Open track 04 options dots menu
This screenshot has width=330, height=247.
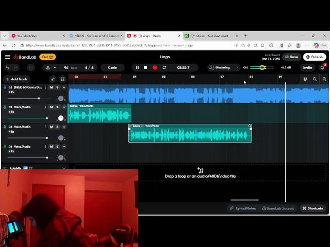[x=45, y=146]
